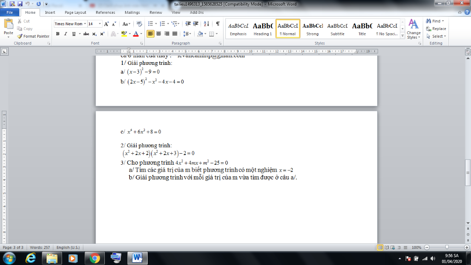471x265 pixels.
Task: Toggle Italic formatting
Action: point(65,34)
